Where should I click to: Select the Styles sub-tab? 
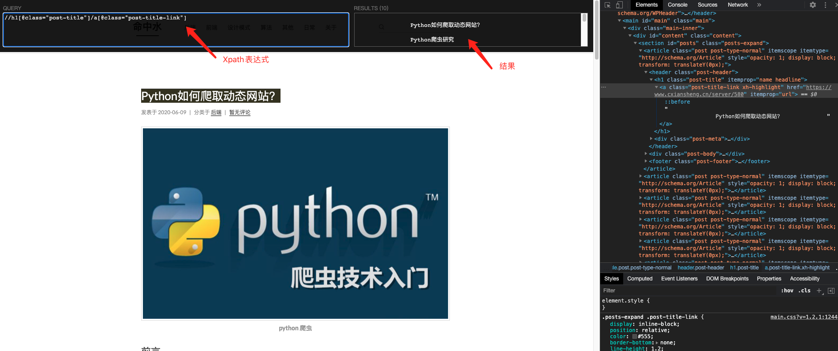coord(611,279)
